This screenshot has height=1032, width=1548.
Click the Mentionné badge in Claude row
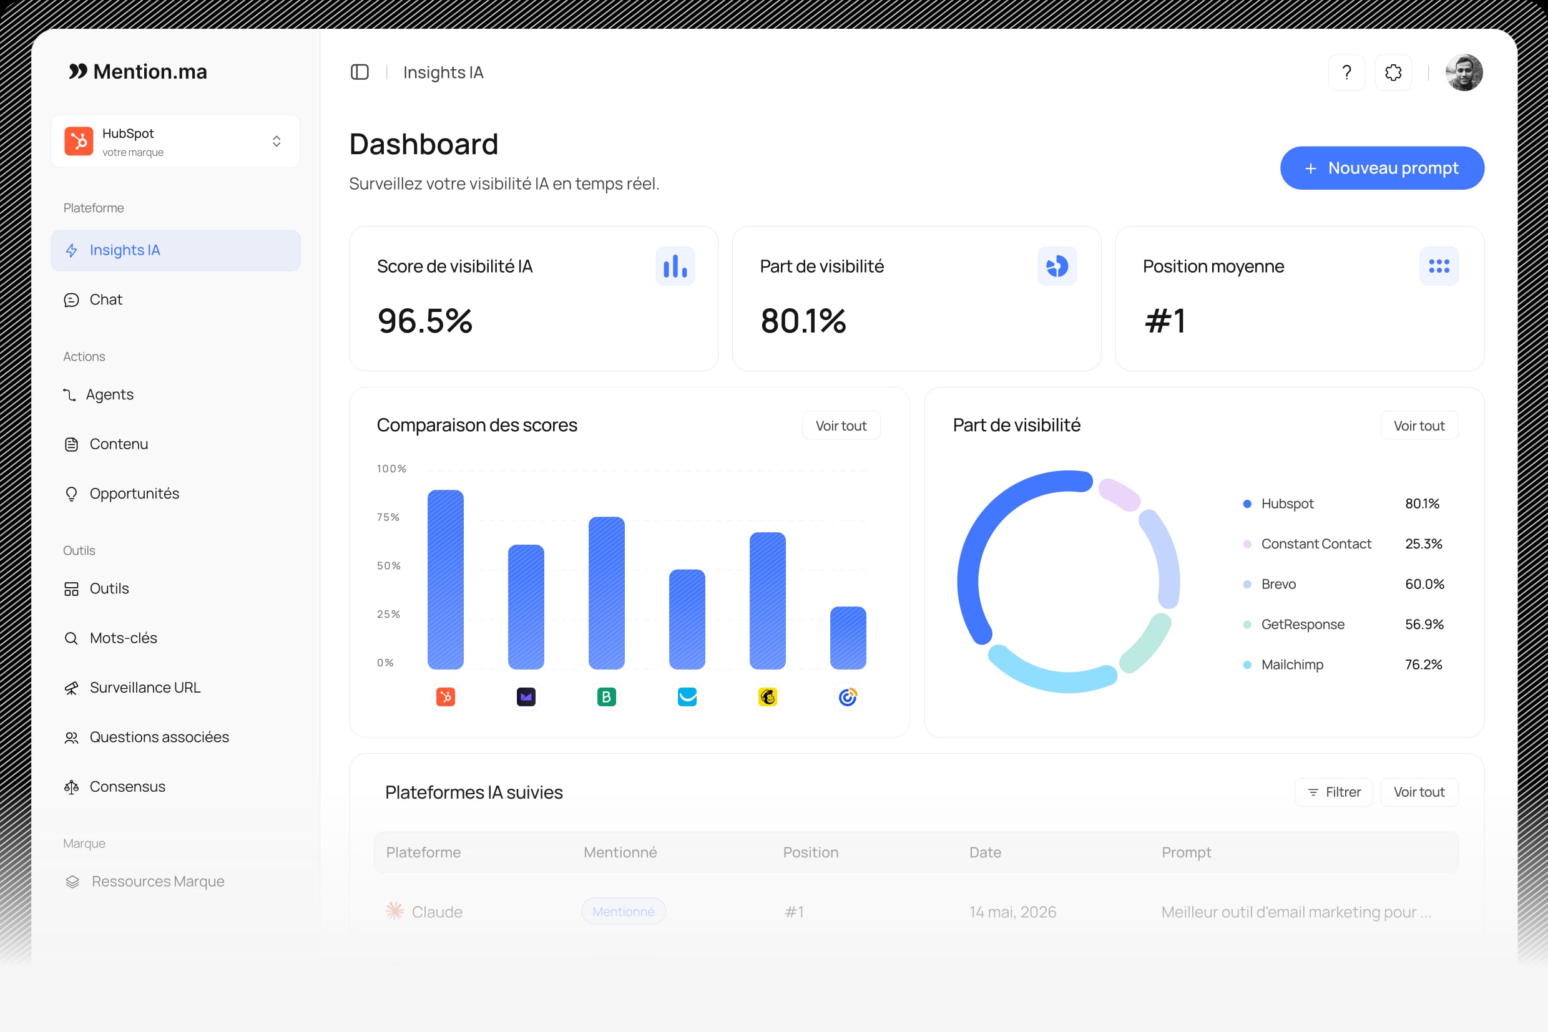coord(623,912)
